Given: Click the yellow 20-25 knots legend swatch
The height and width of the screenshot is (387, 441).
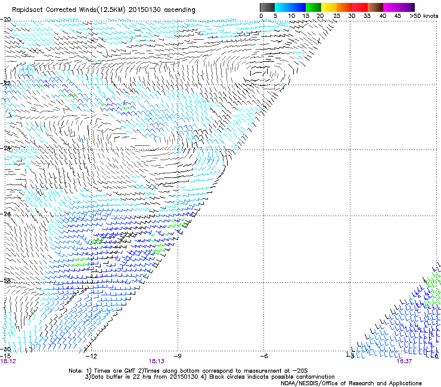Looking at the screenshot, I should coord(329,7).
